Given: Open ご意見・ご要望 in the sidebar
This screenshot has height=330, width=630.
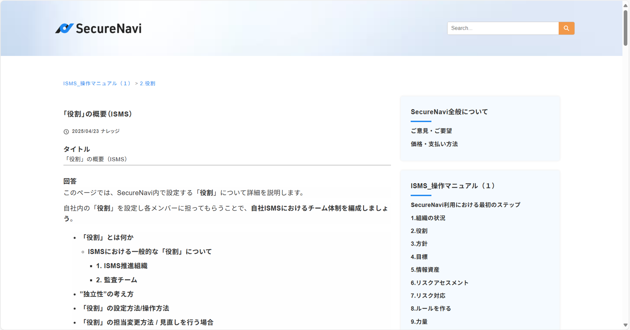Looking at the screenshot, I should pyautogui.click(x=431, y=131).
